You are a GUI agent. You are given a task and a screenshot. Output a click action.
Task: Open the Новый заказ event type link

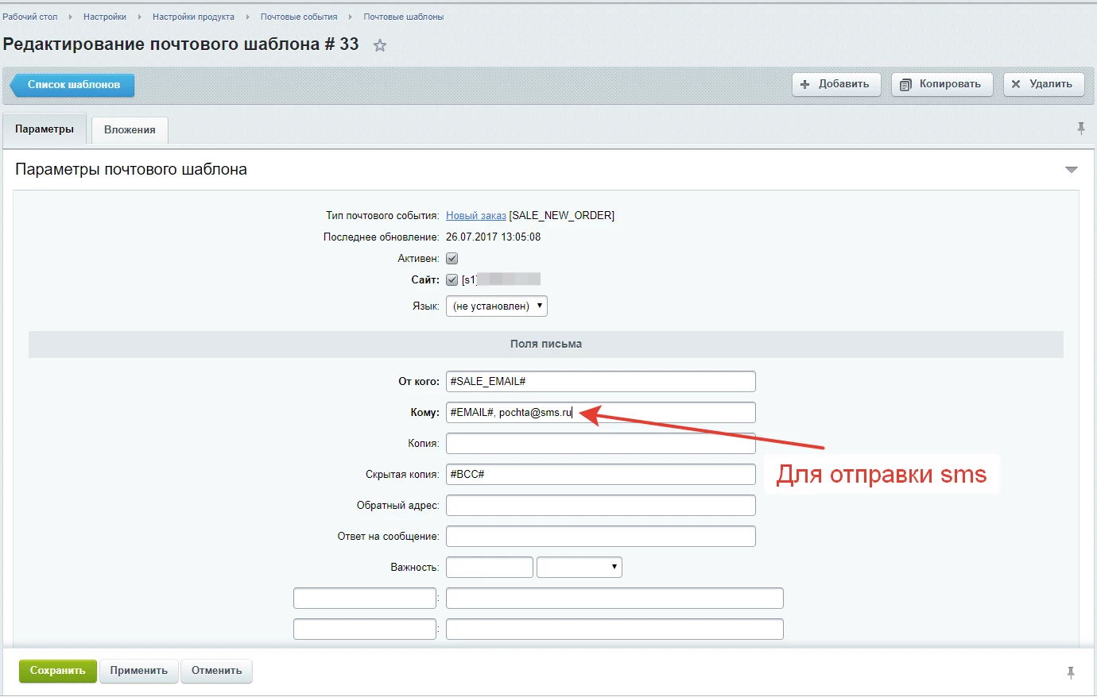click(x=475, y=216)
